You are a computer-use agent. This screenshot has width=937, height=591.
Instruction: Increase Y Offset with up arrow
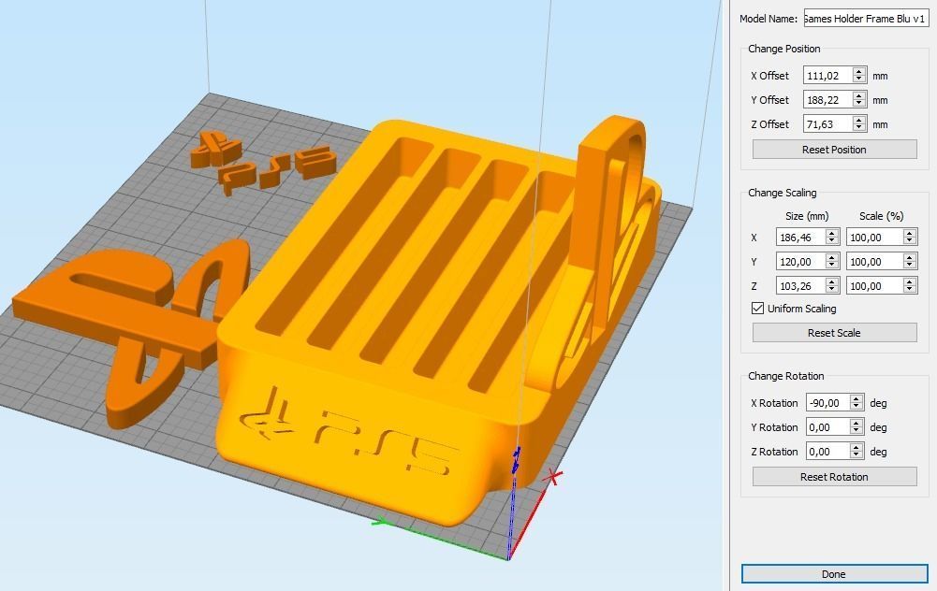tap(859, 95)
